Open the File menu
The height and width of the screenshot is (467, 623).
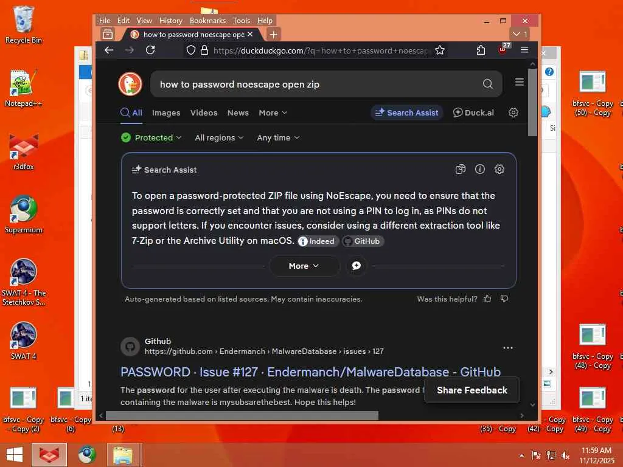[105, 21]
